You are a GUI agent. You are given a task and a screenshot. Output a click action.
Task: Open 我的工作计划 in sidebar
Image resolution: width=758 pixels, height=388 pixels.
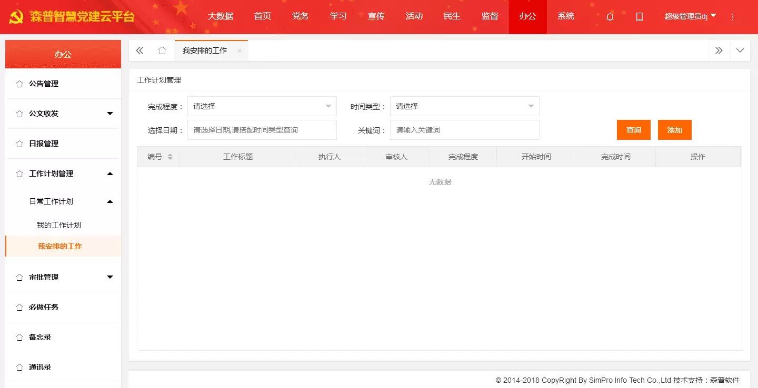point(59,225)
